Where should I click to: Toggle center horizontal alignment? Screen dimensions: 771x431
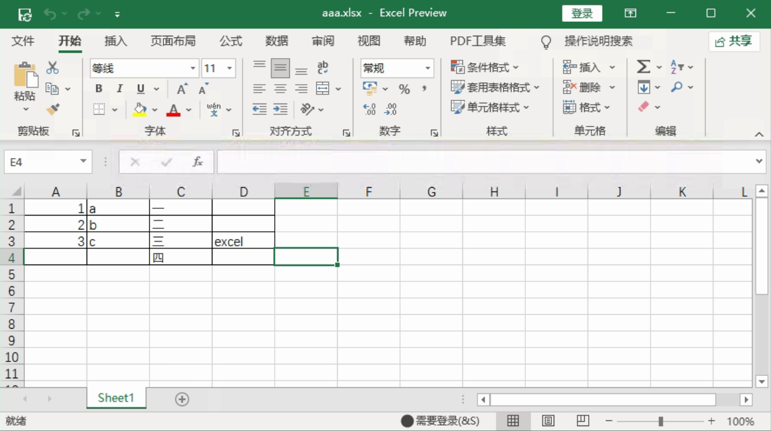[x=280, y=89]
